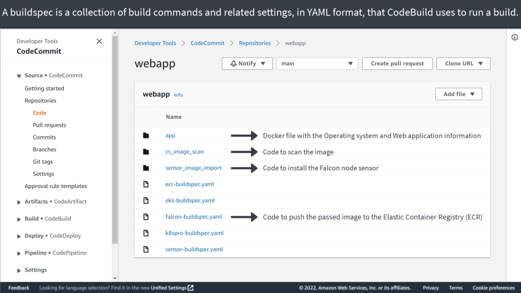The image size is (521, 293).
Task: Click the external link icon near Unified Settings
Action: point(190,288)
